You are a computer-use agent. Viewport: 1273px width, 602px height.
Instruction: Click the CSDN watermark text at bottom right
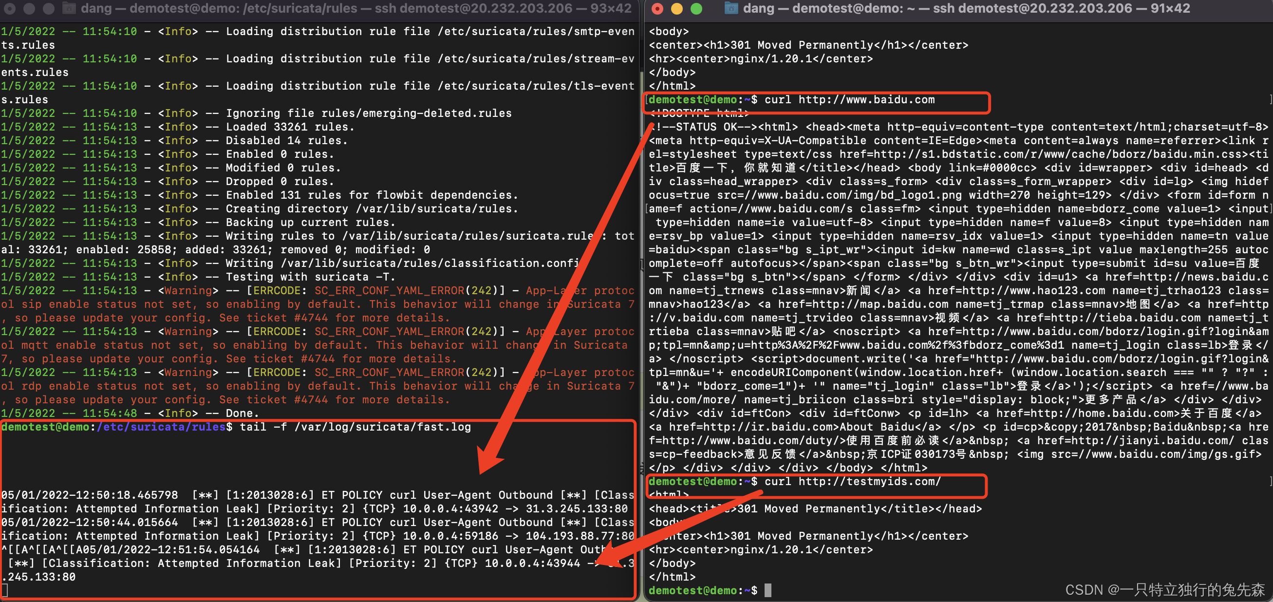pyautogui.click(x=1164, y=590)
